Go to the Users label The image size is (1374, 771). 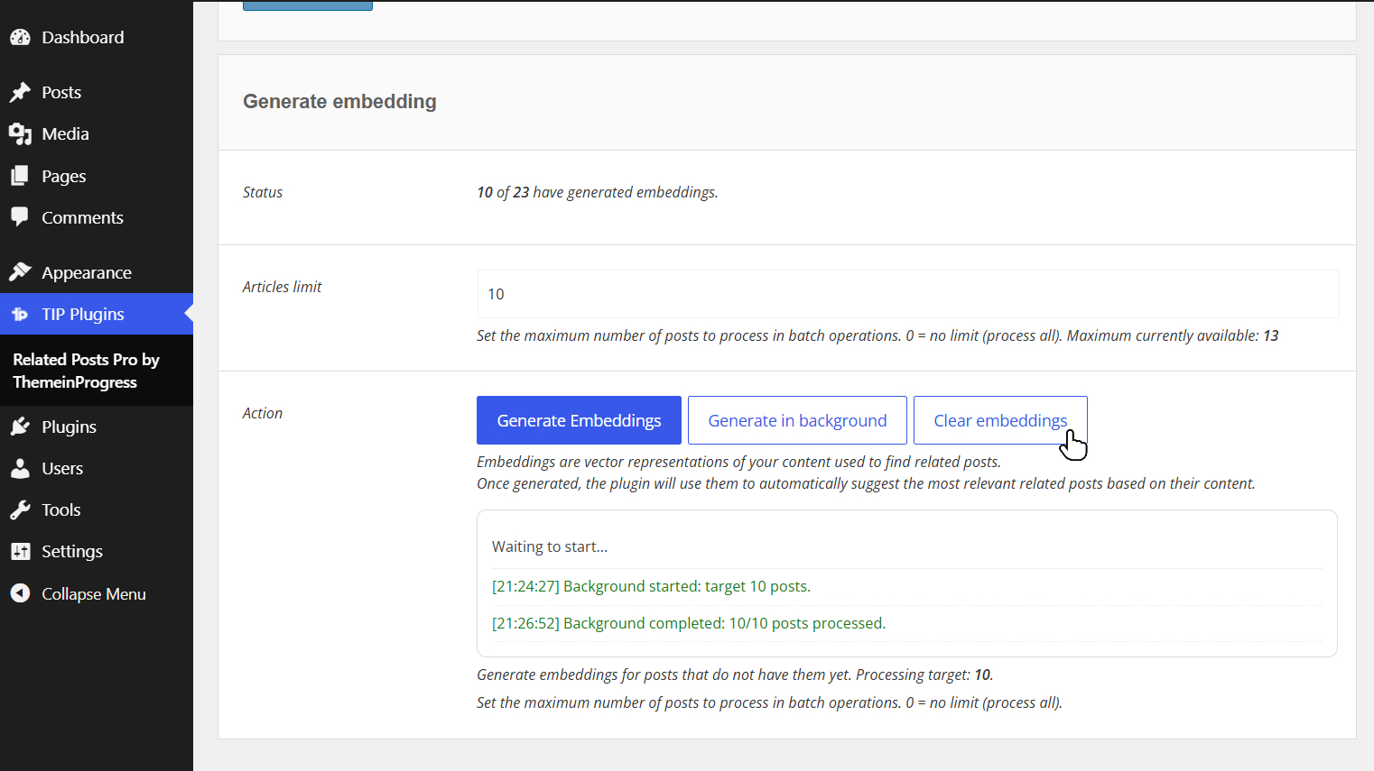point(62,468)
